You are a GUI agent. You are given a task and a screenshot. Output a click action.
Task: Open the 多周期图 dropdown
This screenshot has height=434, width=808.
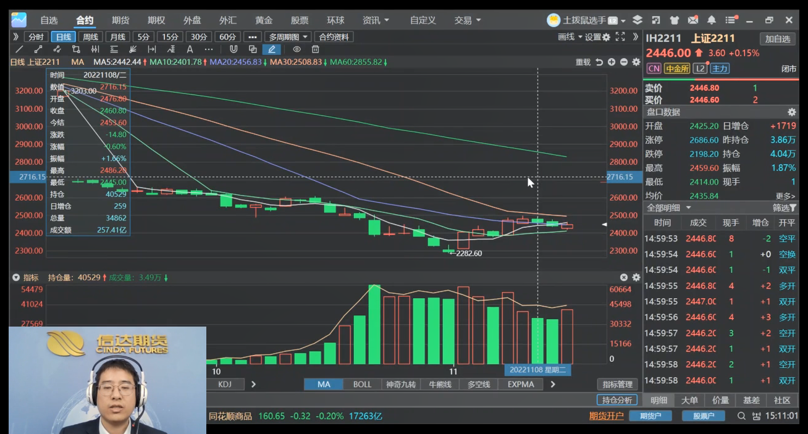[288, 37]
